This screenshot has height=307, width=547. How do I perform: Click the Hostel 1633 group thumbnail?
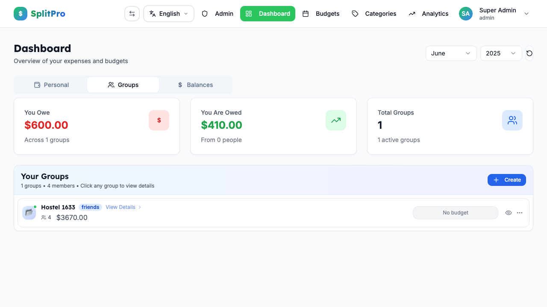(29, 212)
